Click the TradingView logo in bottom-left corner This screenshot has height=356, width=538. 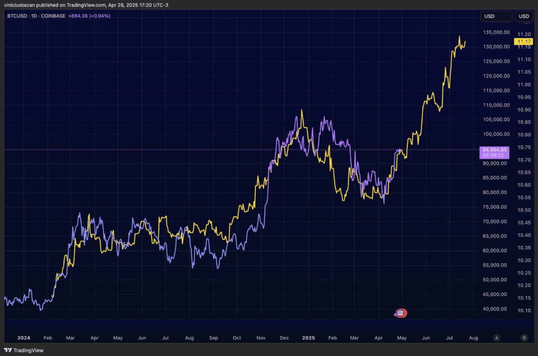[x=24, y=350]
